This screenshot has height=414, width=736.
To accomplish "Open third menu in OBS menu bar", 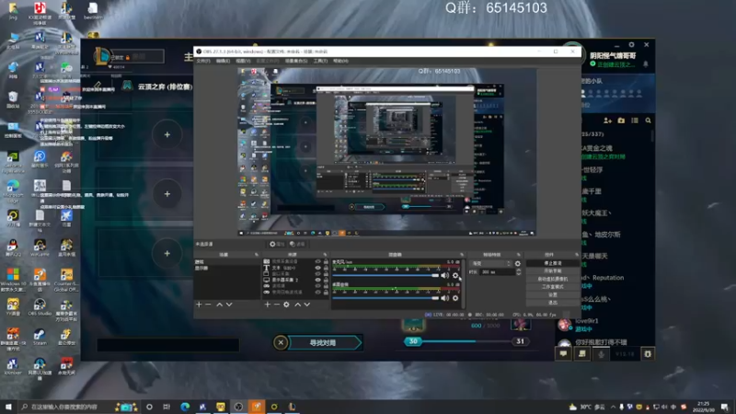I will (243, 61).
